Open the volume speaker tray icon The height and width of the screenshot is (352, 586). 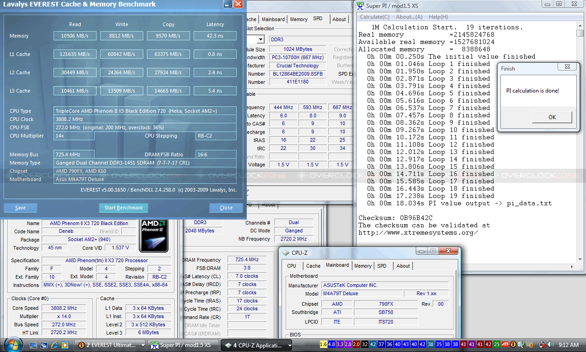(x=551, y=344)
